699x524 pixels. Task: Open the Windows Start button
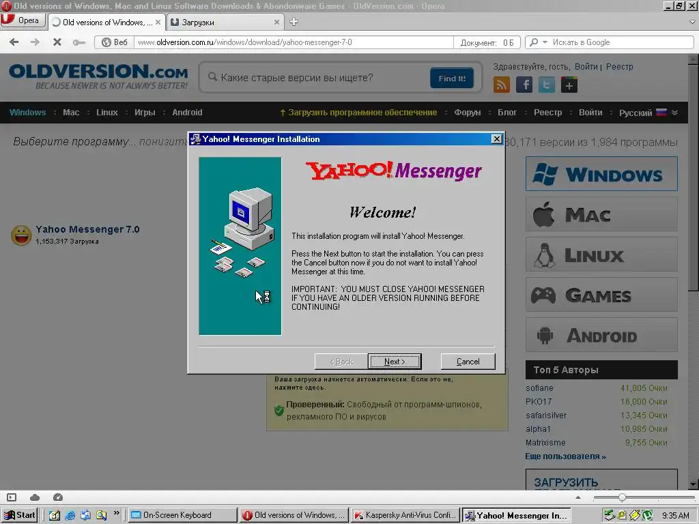point(20,515)
